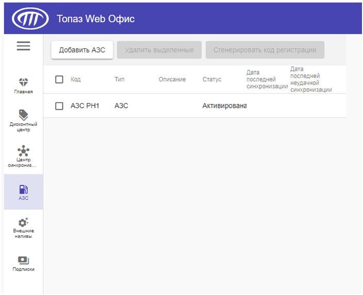Click Дата последней синхронизации column header
The height and width of the screenshot is (295, 363).
pyautogui.click(x=267, y=79)
